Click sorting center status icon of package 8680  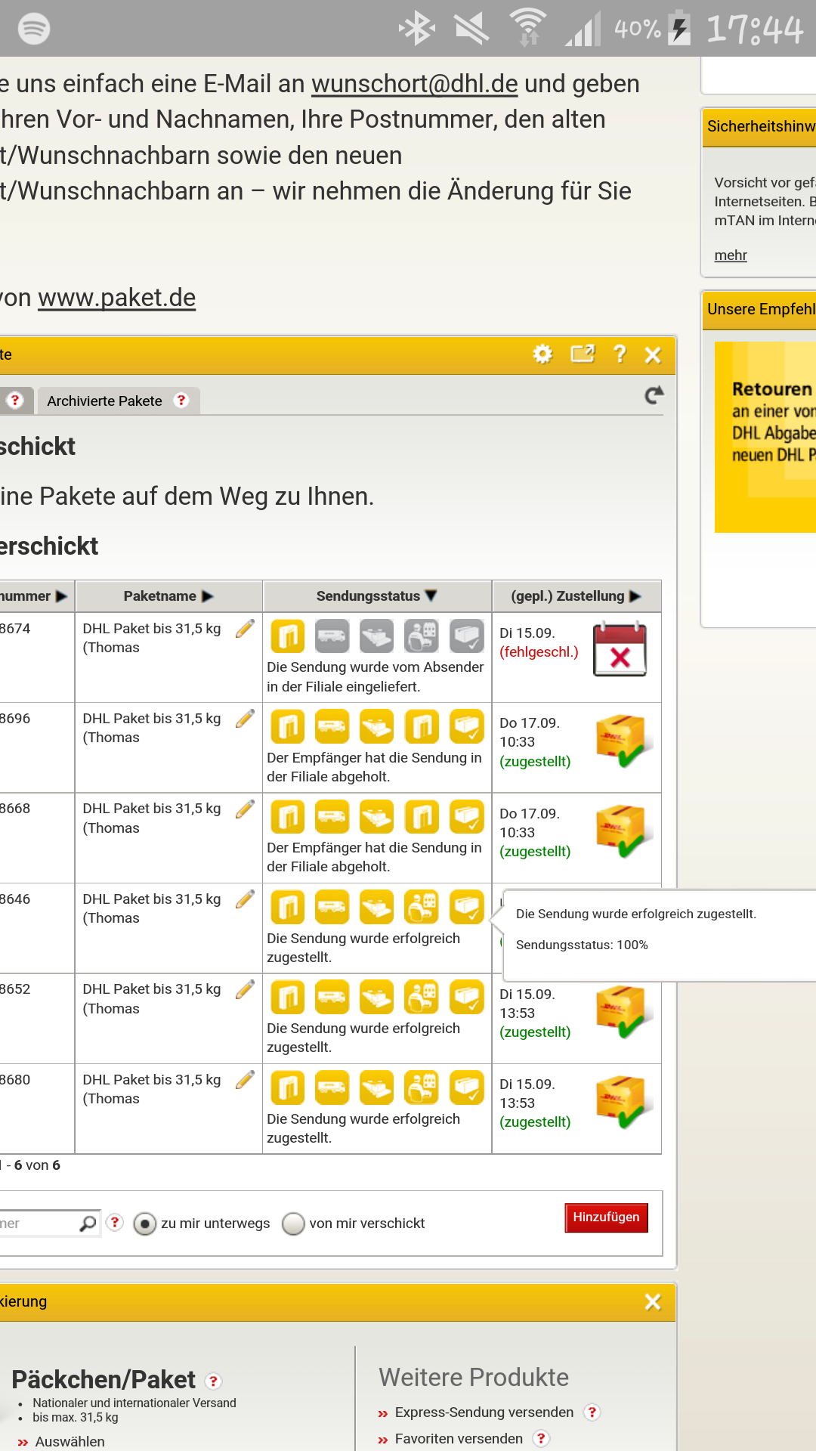click(377, 1087)
